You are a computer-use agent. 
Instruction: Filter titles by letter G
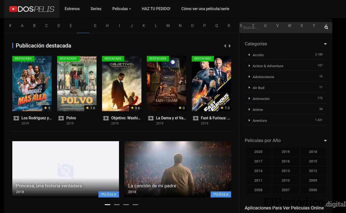click(95, 26)
